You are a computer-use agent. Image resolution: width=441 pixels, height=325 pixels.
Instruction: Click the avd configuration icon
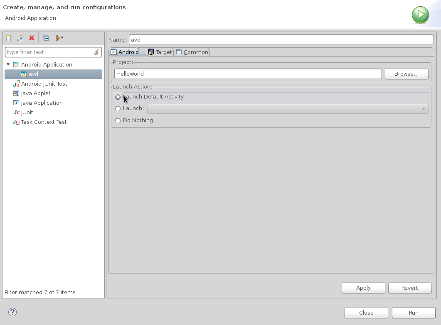click(24, 74)
